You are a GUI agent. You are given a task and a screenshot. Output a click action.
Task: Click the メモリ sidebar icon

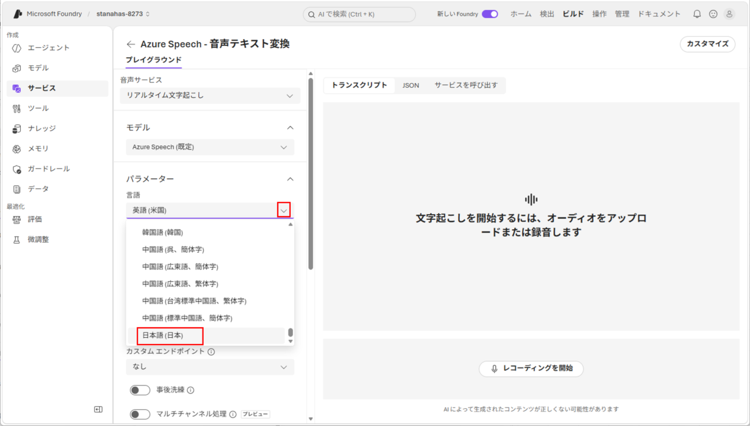[x=17, y=149]
